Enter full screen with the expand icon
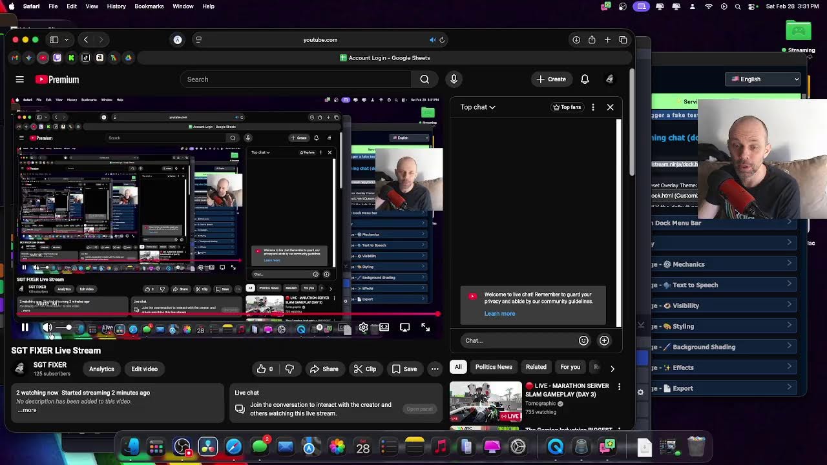 point(425,327)
